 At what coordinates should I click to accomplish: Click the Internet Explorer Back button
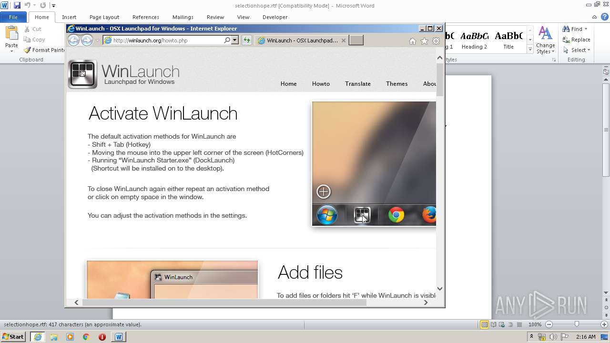[x=73, y=40]
